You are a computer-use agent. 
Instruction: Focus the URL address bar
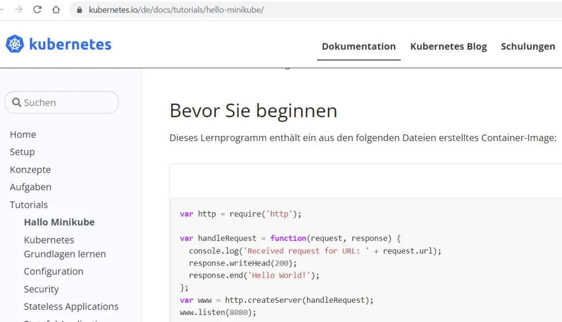316,10
